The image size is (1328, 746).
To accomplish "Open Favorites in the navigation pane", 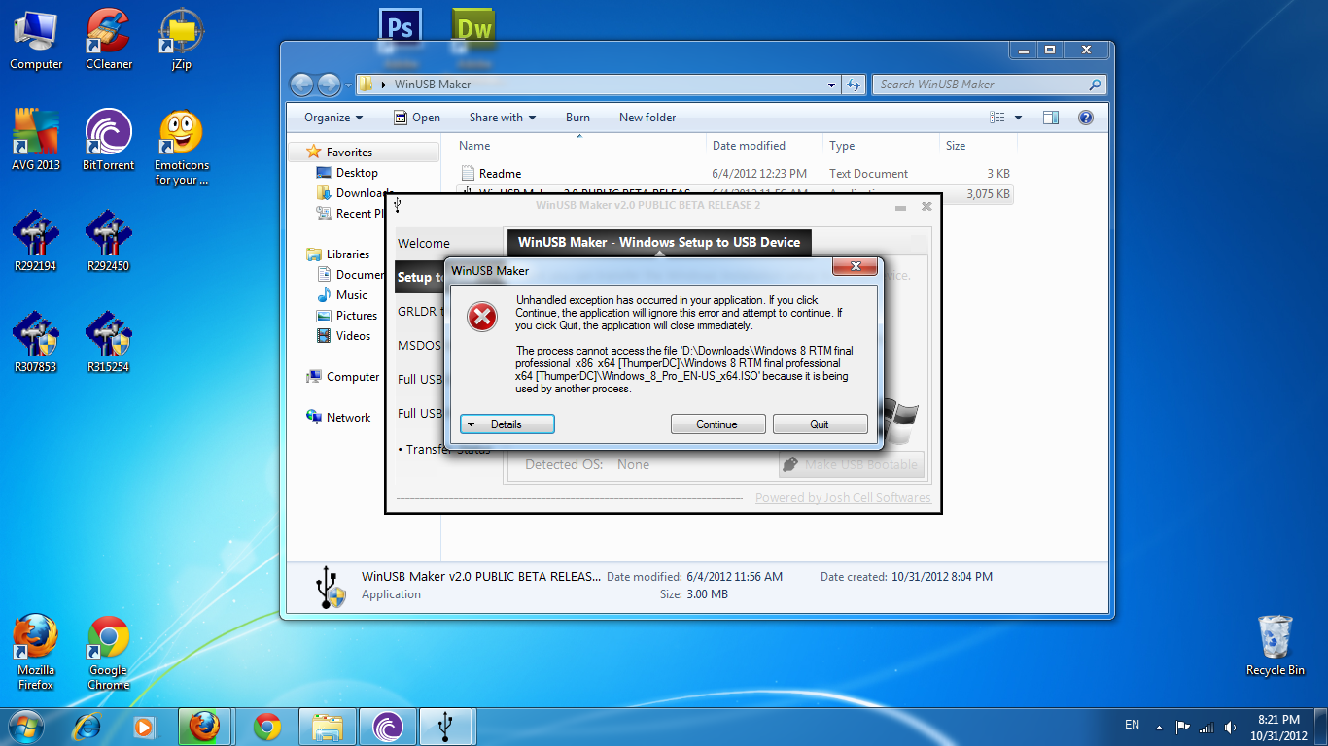I will (349, 153).
